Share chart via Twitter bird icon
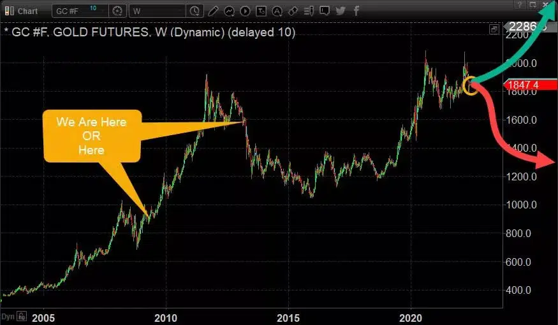 (x=341, y=11)
